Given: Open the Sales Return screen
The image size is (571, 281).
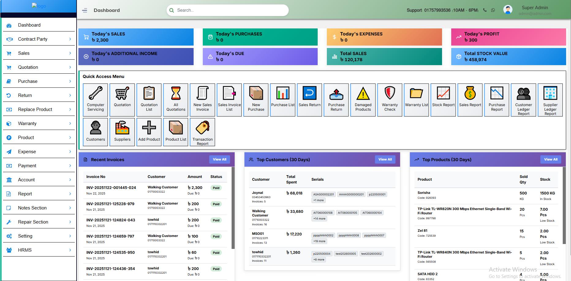Looking at the screenshot, I should pos(309,100).
